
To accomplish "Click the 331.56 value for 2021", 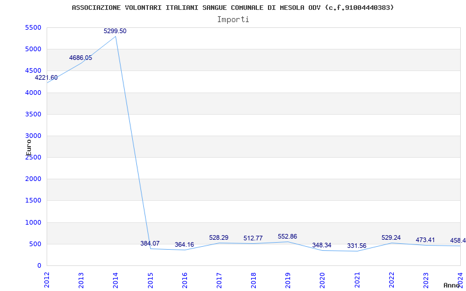I will click(x=356, y=246).
